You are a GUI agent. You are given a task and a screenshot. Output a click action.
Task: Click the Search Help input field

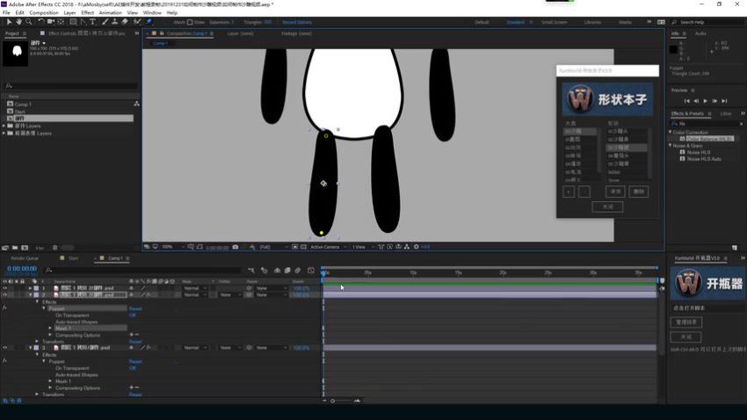pyautogui.click(x=703, y=22)
